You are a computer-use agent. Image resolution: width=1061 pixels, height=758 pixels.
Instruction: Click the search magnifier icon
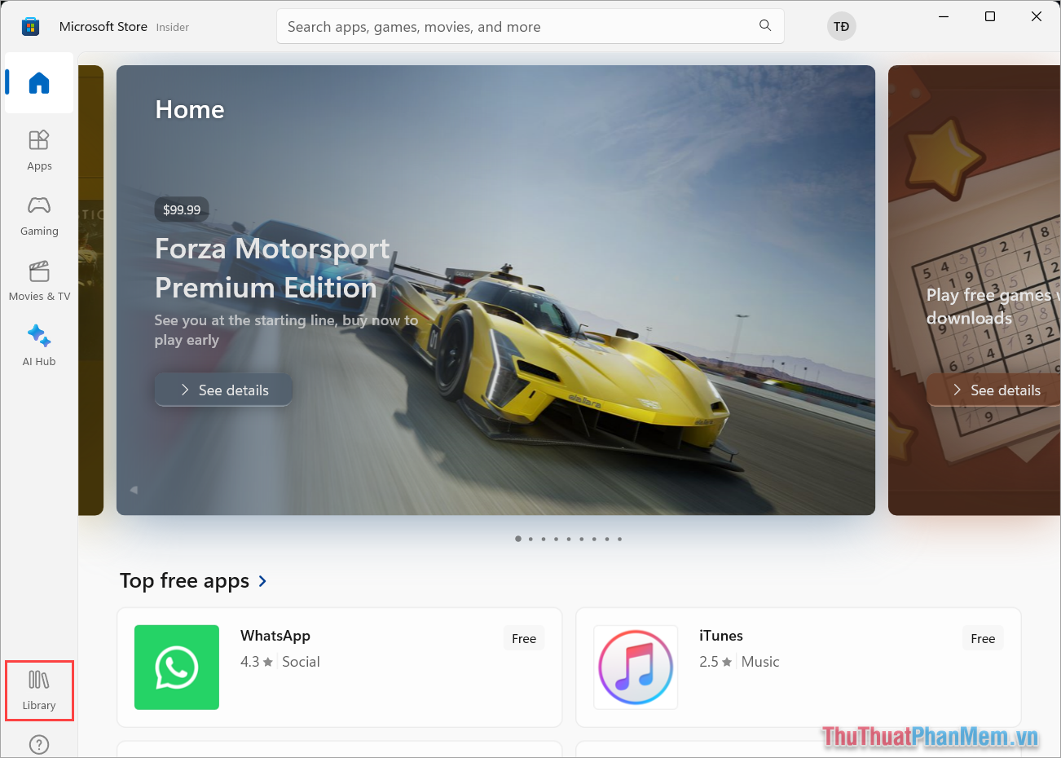coord(765,26)
